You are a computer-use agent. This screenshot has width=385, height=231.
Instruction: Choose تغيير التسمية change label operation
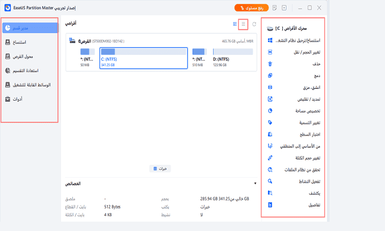(294, 123)
